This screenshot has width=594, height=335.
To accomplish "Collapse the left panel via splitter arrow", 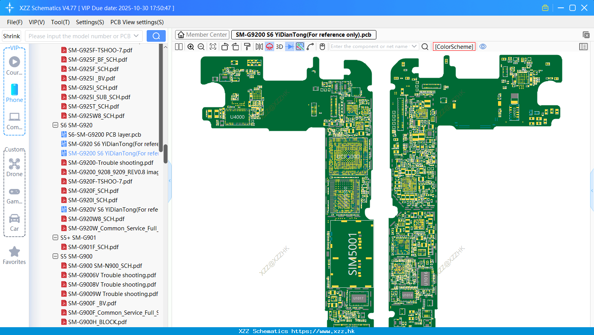I will coord(170,180).
